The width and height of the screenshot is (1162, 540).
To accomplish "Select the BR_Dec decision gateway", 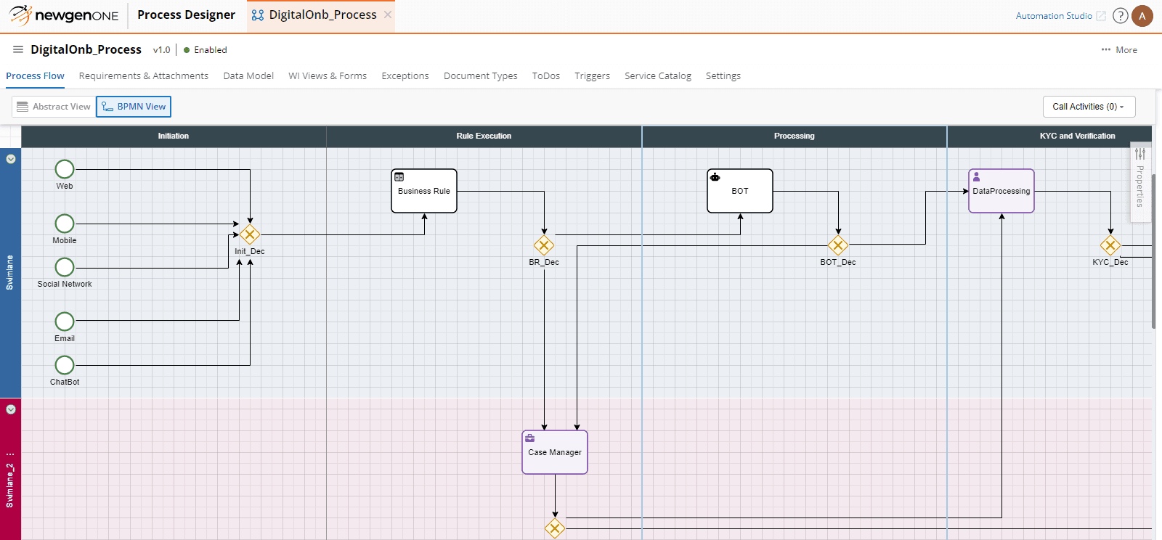I will point(544,245).
